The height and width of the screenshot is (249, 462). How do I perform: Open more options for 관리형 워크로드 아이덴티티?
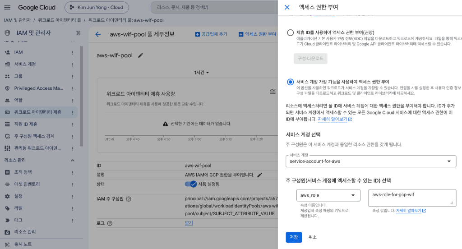73,148
